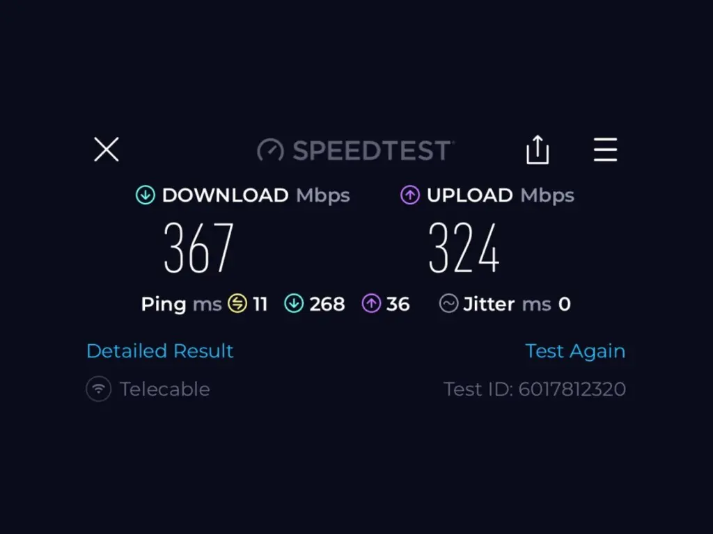Click the 367 download speed value

198,248
